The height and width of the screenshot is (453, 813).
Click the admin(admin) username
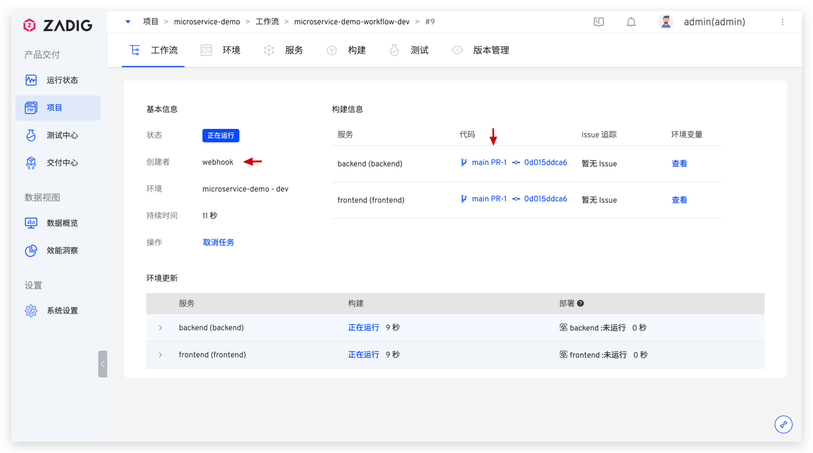pyautogui.click(x=715, y=22)
